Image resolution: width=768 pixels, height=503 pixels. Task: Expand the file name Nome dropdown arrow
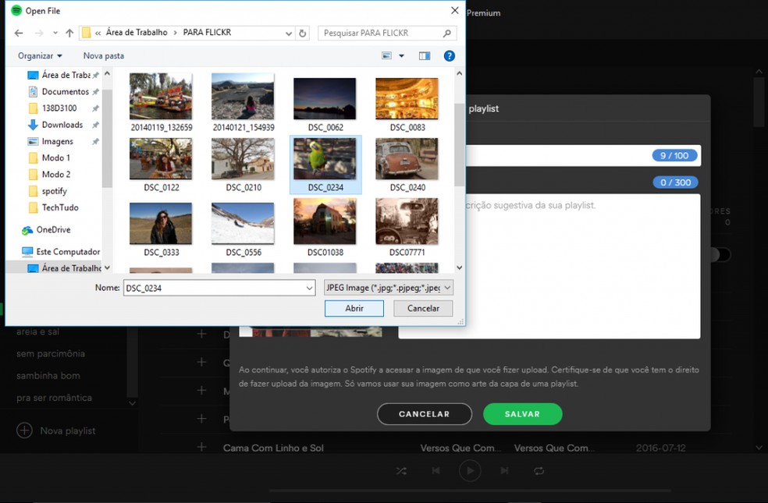pyautogui.click(x=310, y=288)
